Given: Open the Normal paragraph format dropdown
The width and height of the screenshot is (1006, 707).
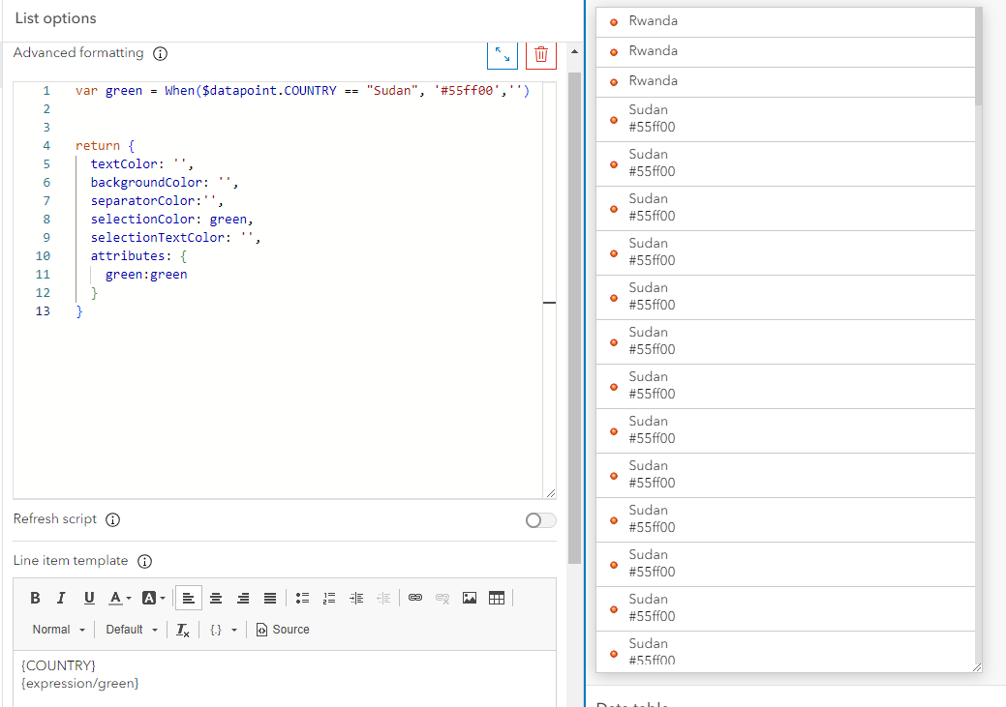Looking at the screenshot, I should pyautogui.click(x=58, y=630).
